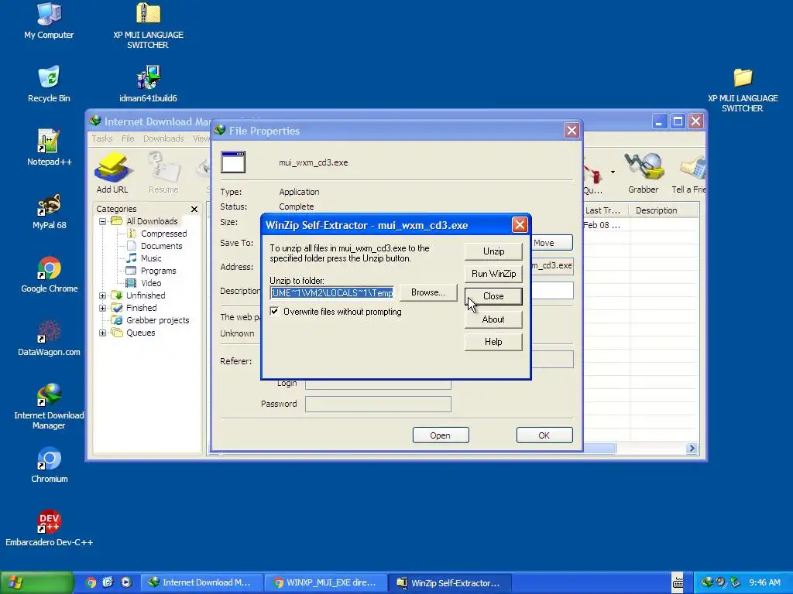Click OK in File Properties dialog
Image resolution: width=793 pixels, height=594 pixels.
pyautogui.click(x=544, y=435)
